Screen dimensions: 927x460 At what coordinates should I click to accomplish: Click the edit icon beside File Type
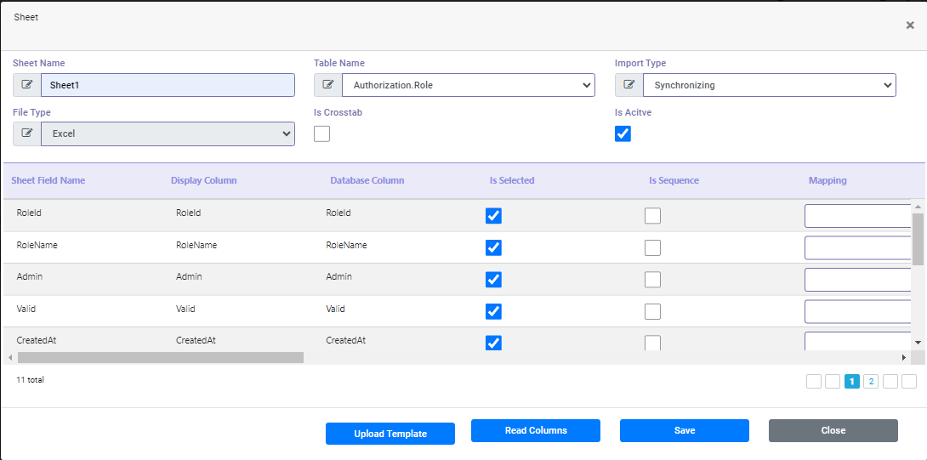[26, 133]
